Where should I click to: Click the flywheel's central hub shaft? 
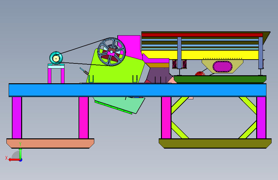[111, 52]
